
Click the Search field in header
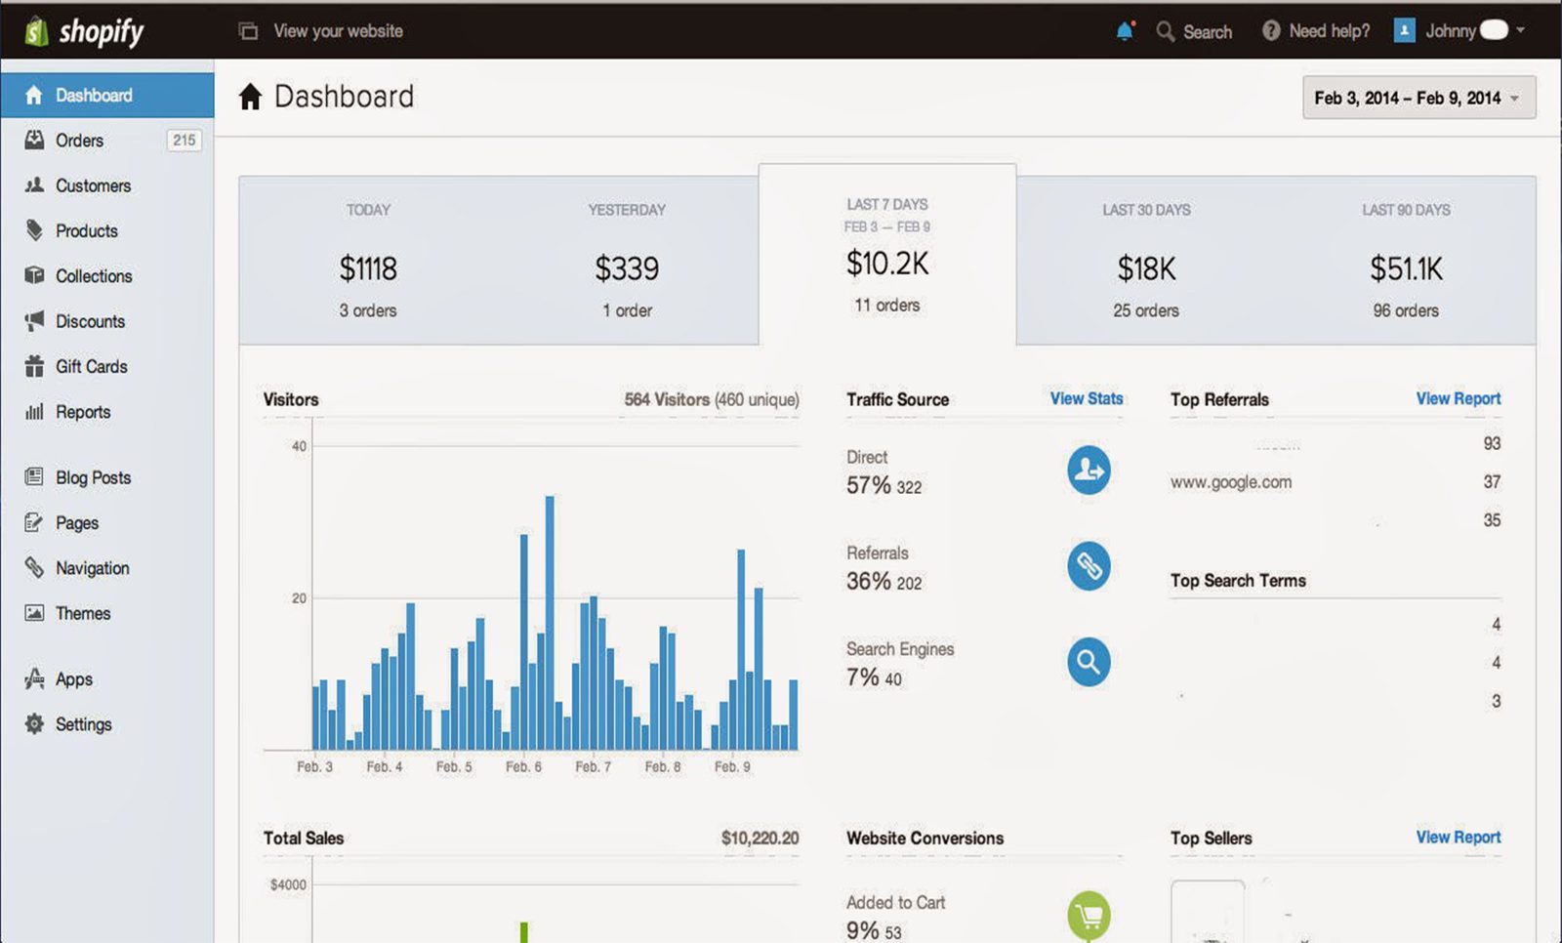(1207, 32)
